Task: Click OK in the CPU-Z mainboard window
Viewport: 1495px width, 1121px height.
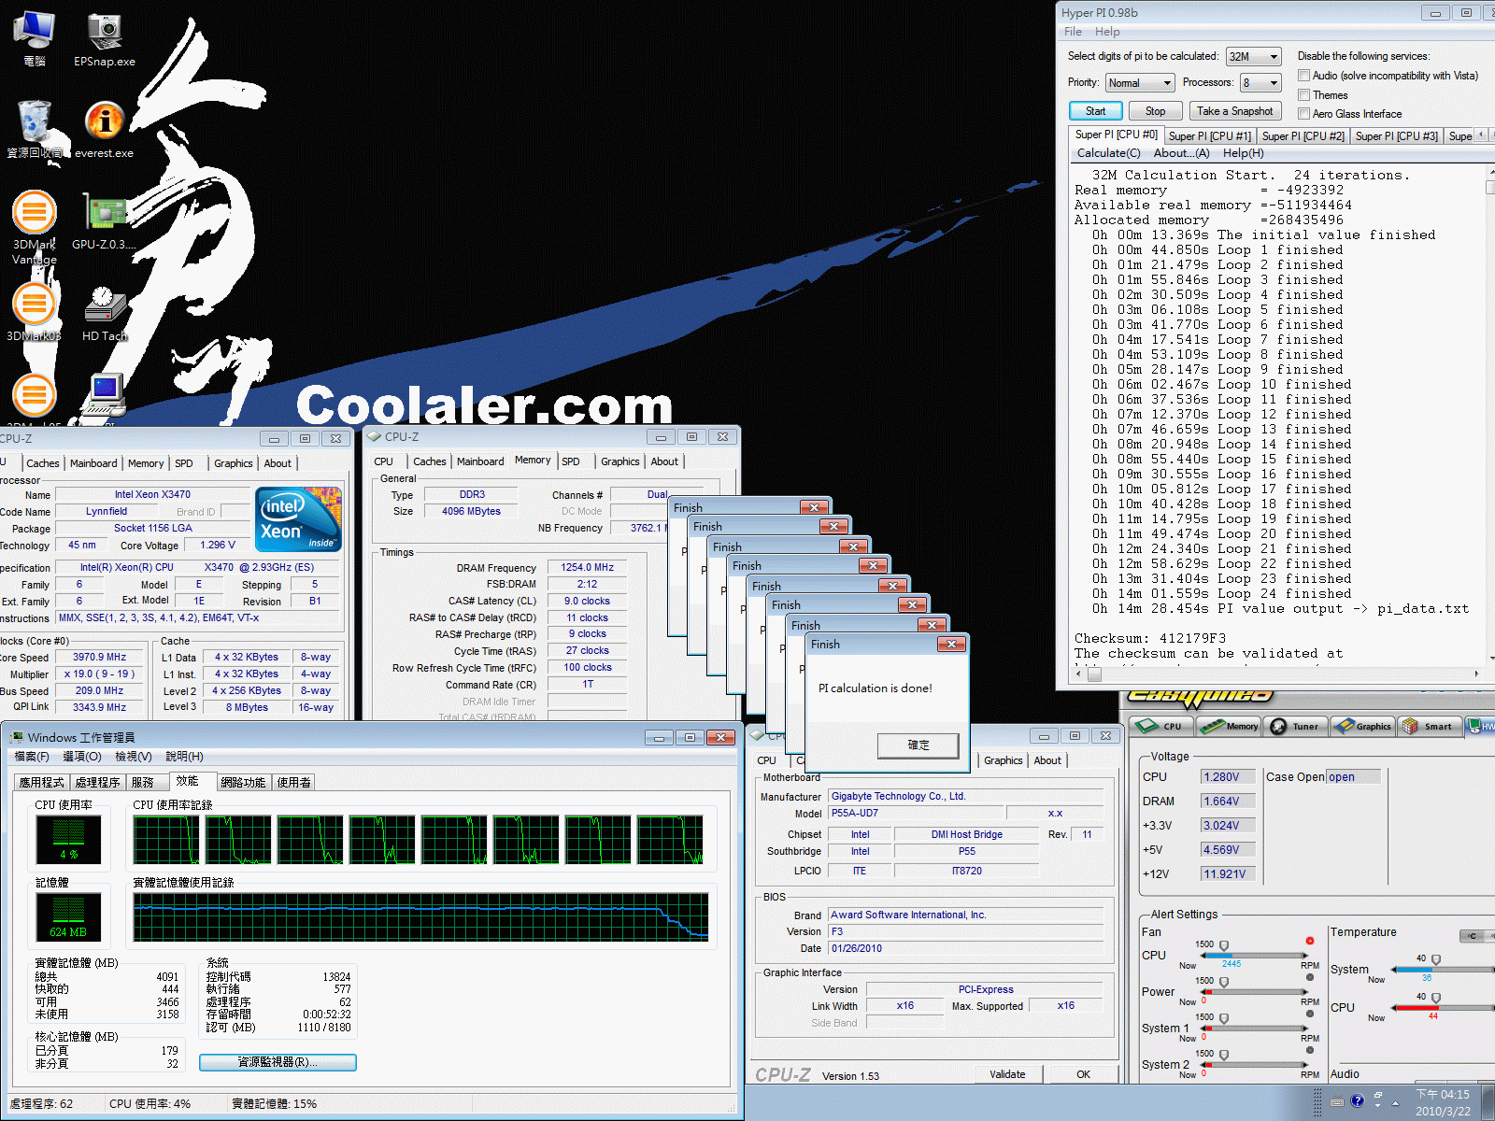Action: (1083, 1074)
